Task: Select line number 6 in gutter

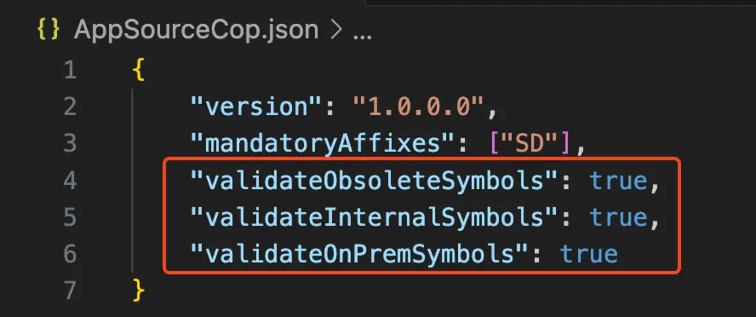Action: pos(70,254)
